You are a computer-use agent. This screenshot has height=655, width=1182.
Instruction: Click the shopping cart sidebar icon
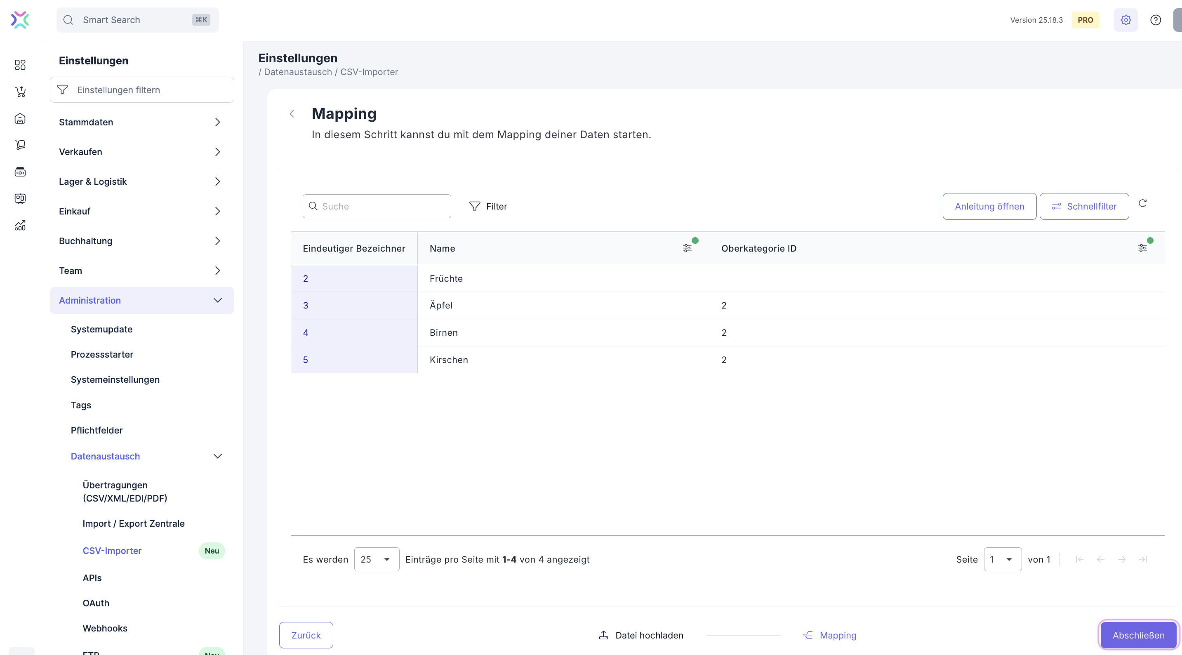click(20, 92)
